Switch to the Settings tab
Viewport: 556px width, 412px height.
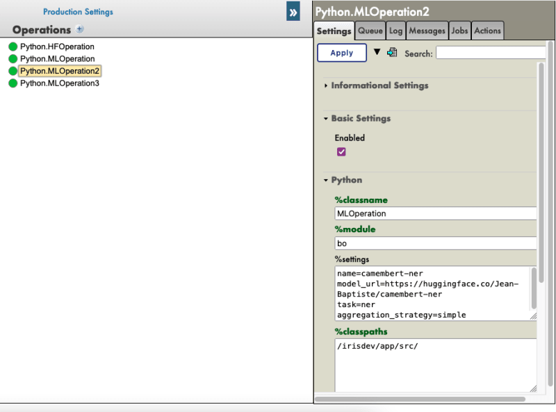click(x=334, y=31)
